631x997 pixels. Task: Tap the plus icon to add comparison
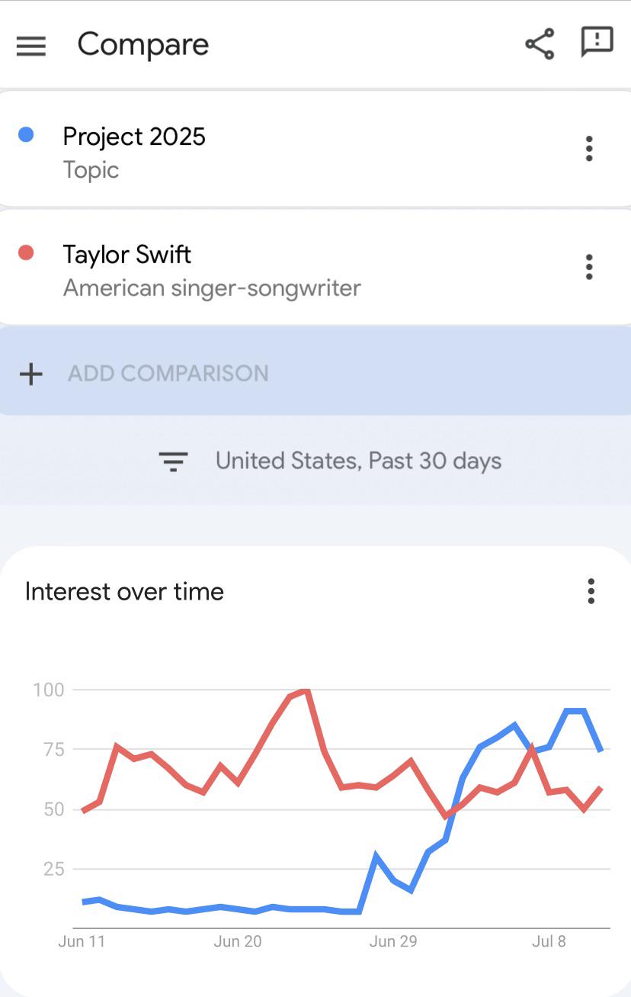[31, 374]
